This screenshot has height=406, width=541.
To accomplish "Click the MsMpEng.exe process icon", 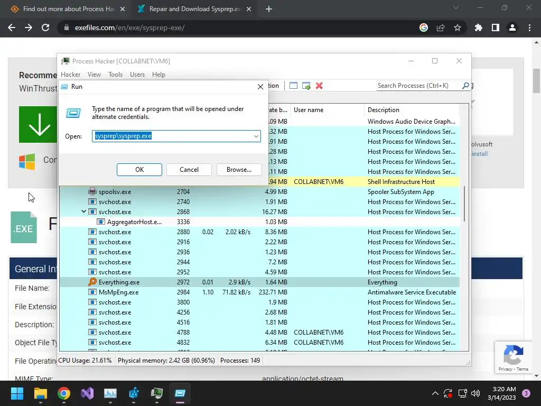I will click(x=92, y=292).
